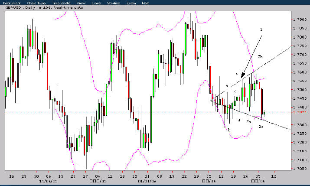Screen dimensions: 310x186
Task: Click the 1.7550 price axis label
Action: click(x=300, y=81)
